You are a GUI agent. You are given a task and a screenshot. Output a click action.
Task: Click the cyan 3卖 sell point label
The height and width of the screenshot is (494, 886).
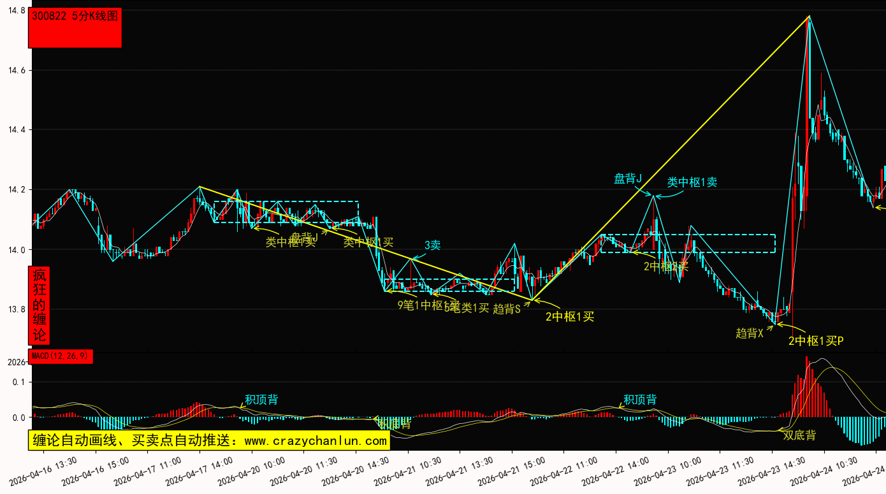tap(433, 245)
